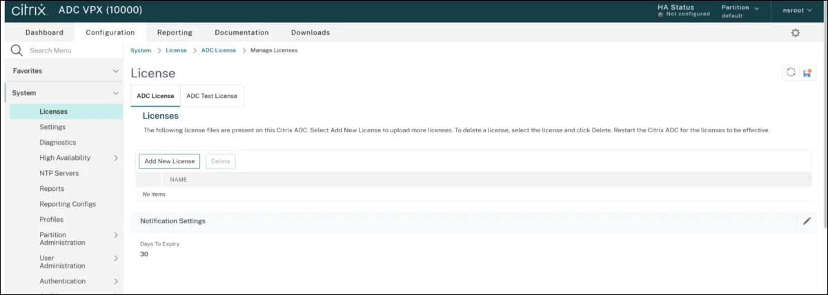Select the Configuration tab
Viewport: 828px width, 295px height.
(110, 32)
